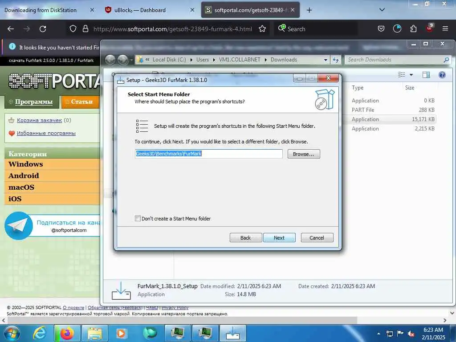Open Windows Explorer taskbar icon
456x342 pixels.
pyautogui.click(x=95, y=333)
